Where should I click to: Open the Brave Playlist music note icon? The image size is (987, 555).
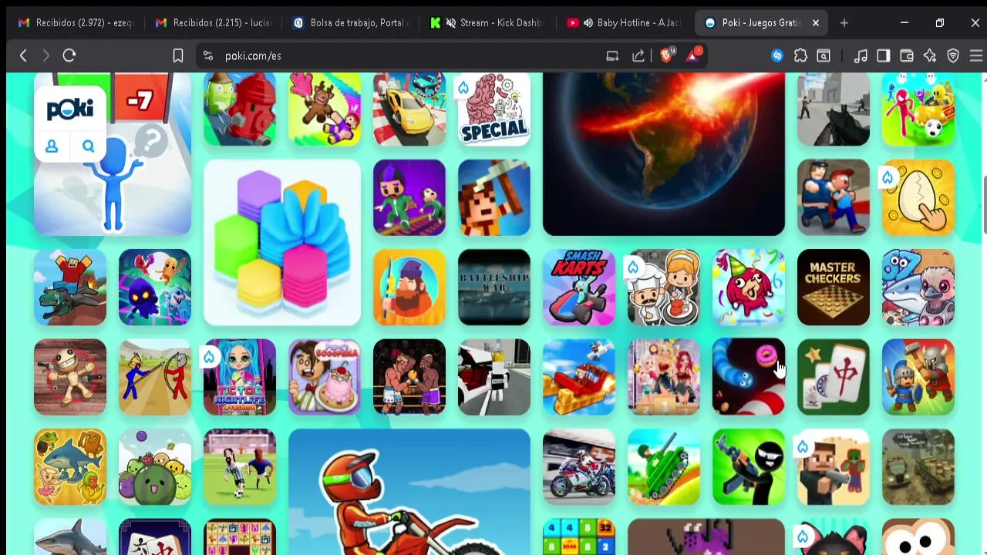tap(861, 55)
